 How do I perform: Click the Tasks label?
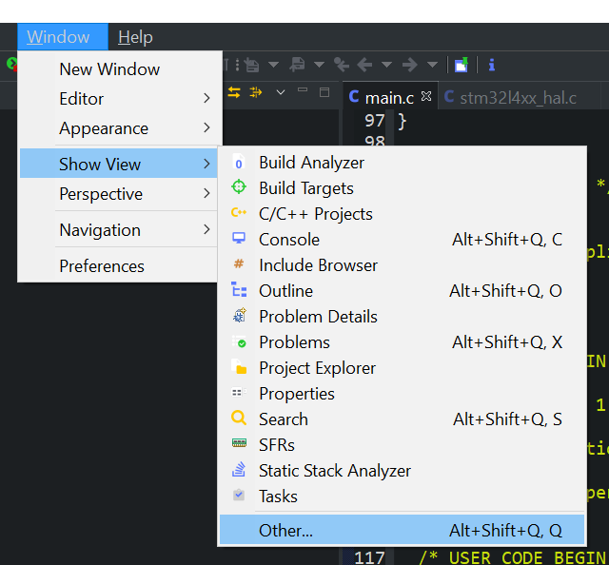278,496
